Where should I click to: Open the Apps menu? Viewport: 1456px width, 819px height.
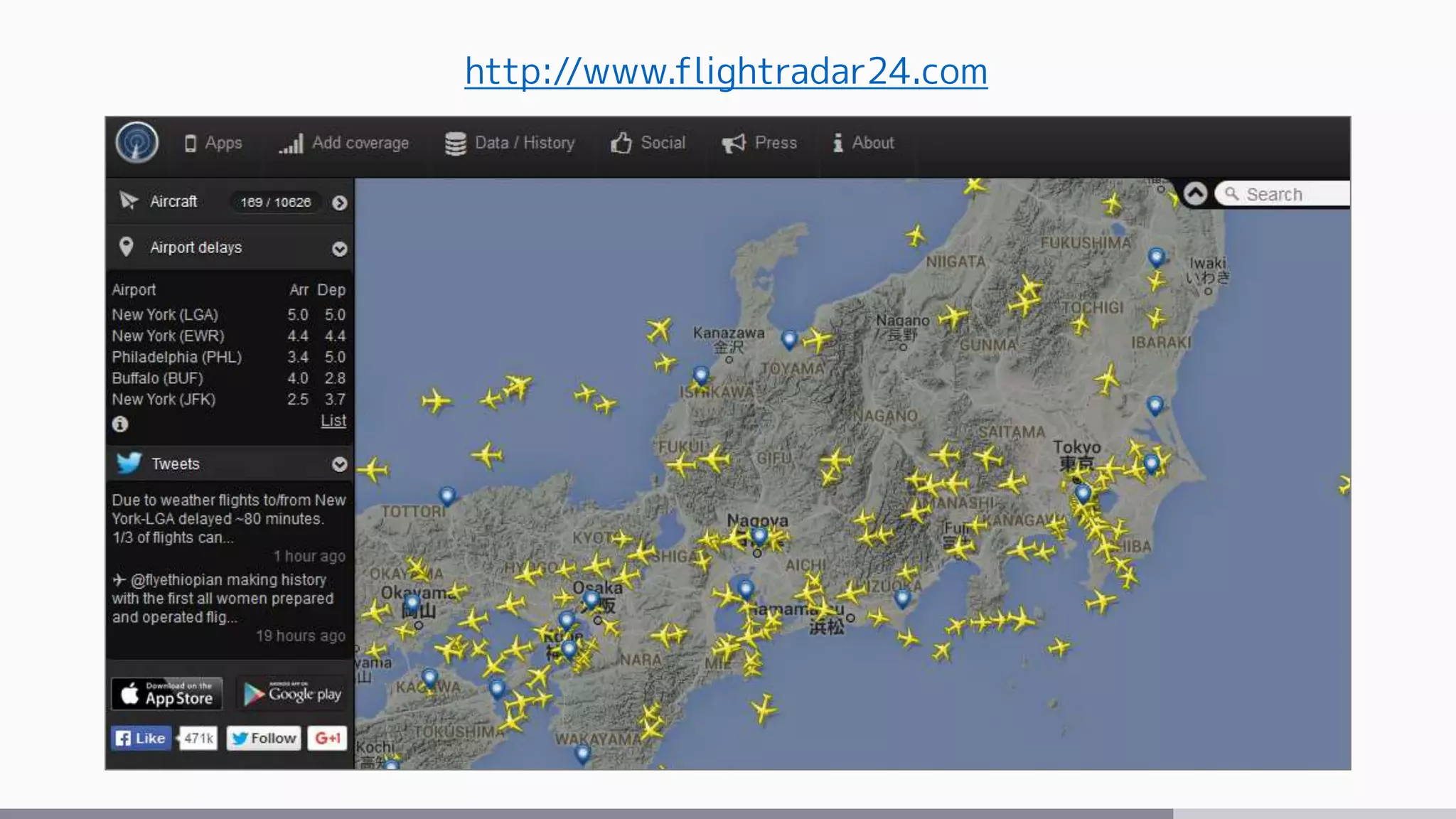tap(213, 143)
